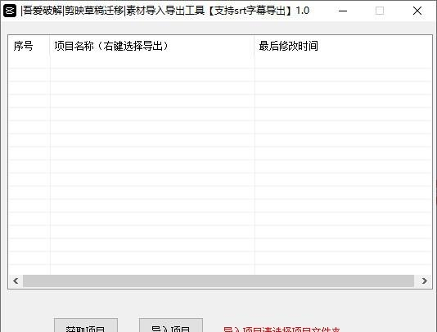The width and height of the screenshot is (437, 332).
Task: Close the draft migration tool window
Action: pos(417,11)
